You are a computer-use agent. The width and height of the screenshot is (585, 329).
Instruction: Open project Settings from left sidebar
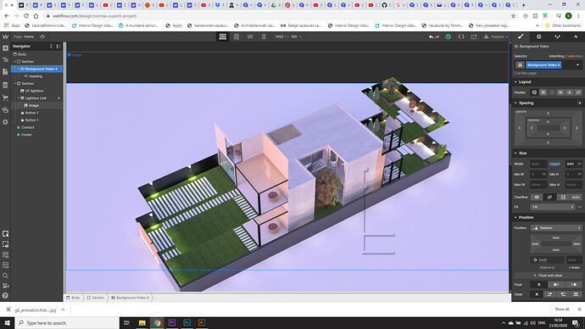pyautogui.click(x=5, y=122)
